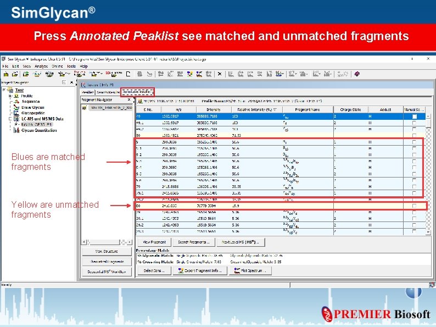436x327 pixels.
Task: Click Fragment Navigator scroll left arrow
Action: (84, 242)
